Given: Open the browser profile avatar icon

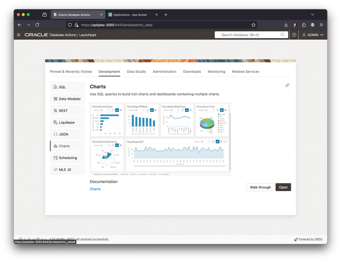Looking at the screenshot, I should tap(295, 25).
